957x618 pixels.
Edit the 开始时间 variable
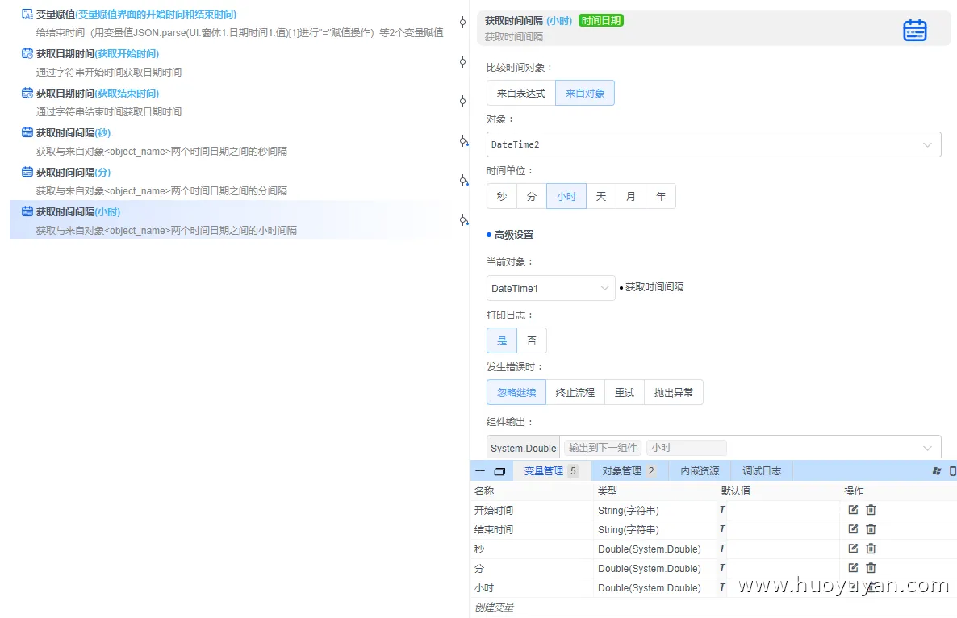(x=853, y=509)
